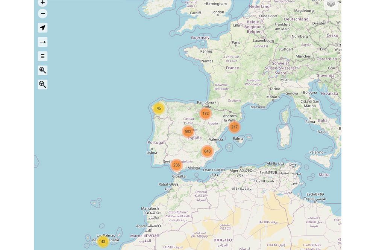Click the Paris city label
Viewport: 376px width, 250px height.
(x=236, y=42)
